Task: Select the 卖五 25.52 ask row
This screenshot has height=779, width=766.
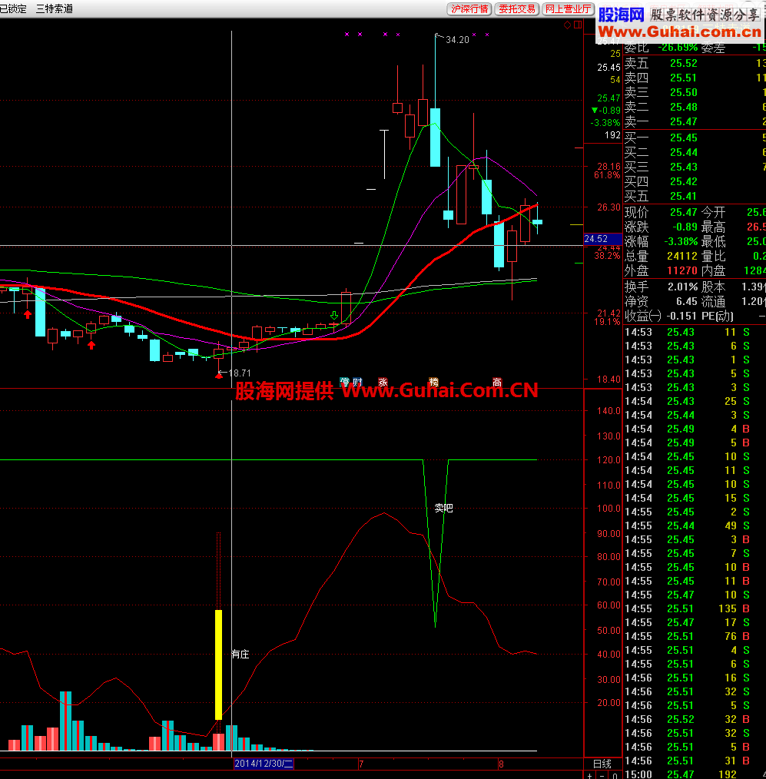Action: point(695,64)
